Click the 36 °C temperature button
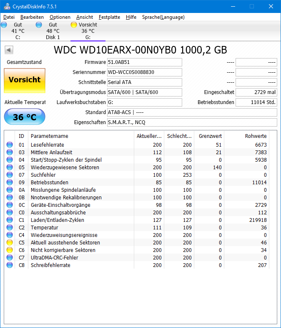 click(25, 117)
